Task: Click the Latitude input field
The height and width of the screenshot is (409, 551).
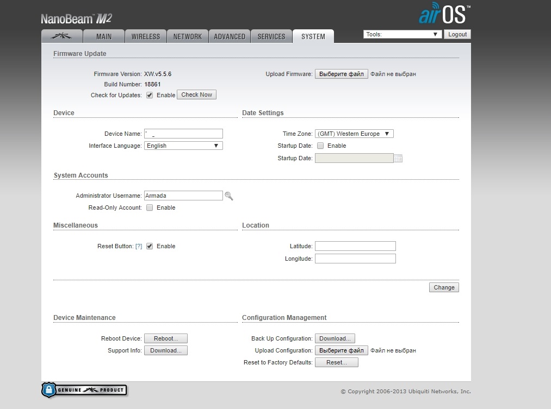Action: pyautogui.click(x=355, y=246)
